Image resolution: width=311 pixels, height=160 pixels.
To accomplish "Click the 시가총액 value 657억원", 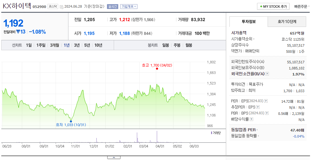I will [x=297, y=33].
